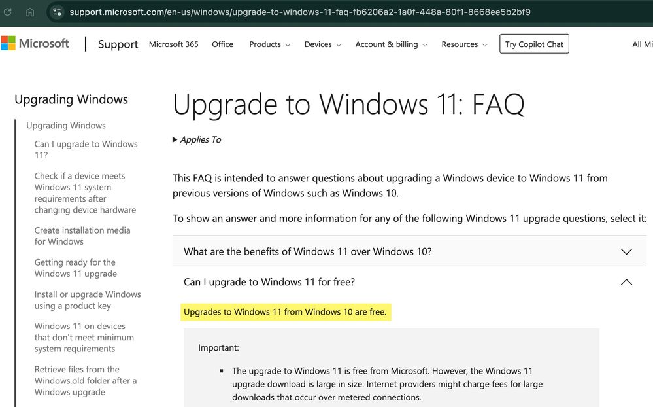Screen dimensions: 653x407
Task: Click the Upgrading Windows sidebar heading
Action: [71, 99]
